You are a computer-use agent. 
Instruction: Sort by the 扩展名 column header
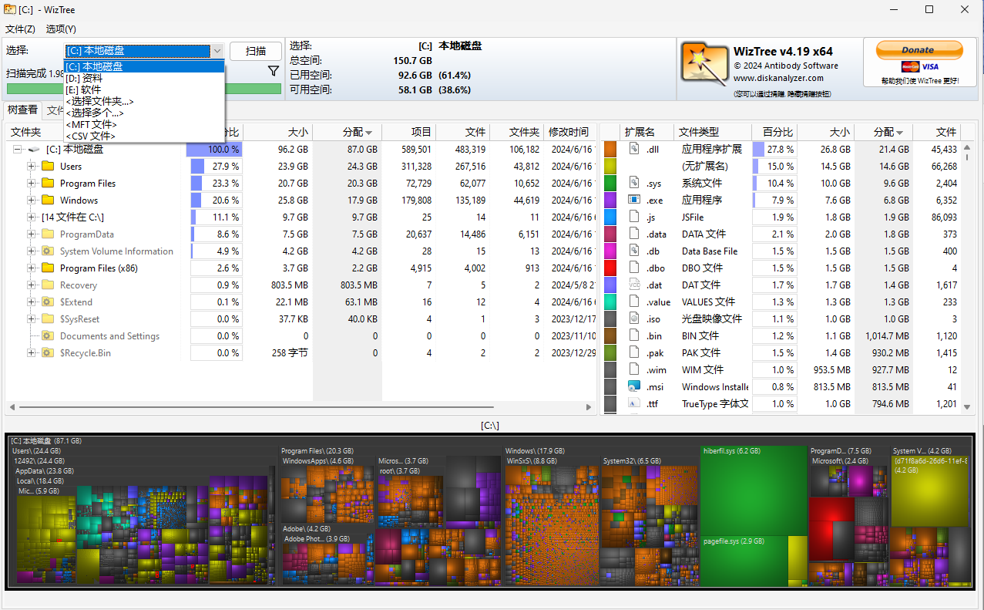click(640, 132)
